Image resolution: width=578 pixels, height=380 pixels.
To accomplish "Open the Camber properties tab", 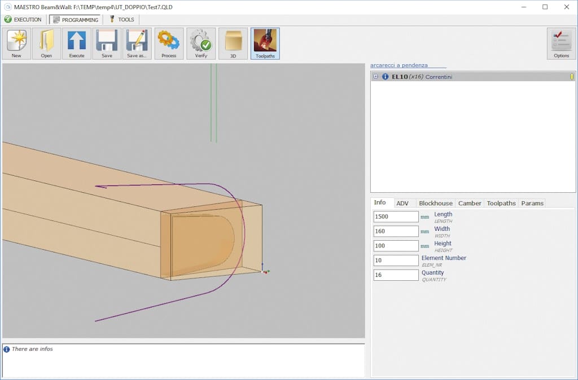I will click(x=470, y=203).
